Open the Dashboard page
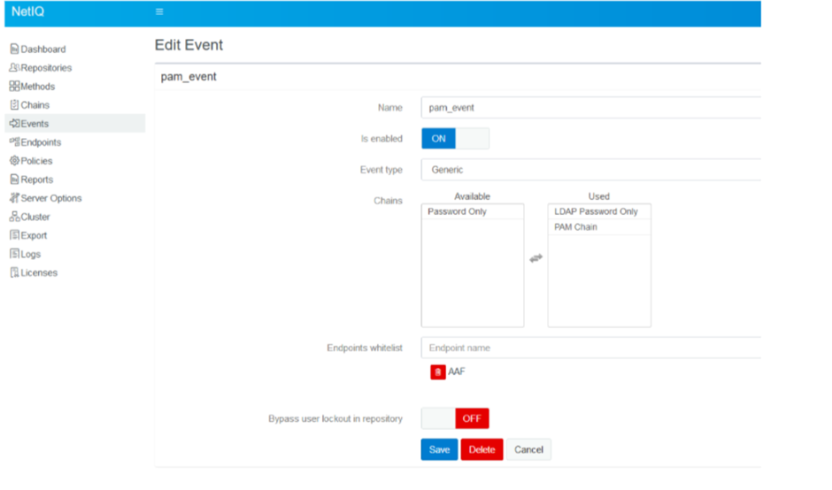Viewport: 832px width, 490px height. [x=43, y=50]
